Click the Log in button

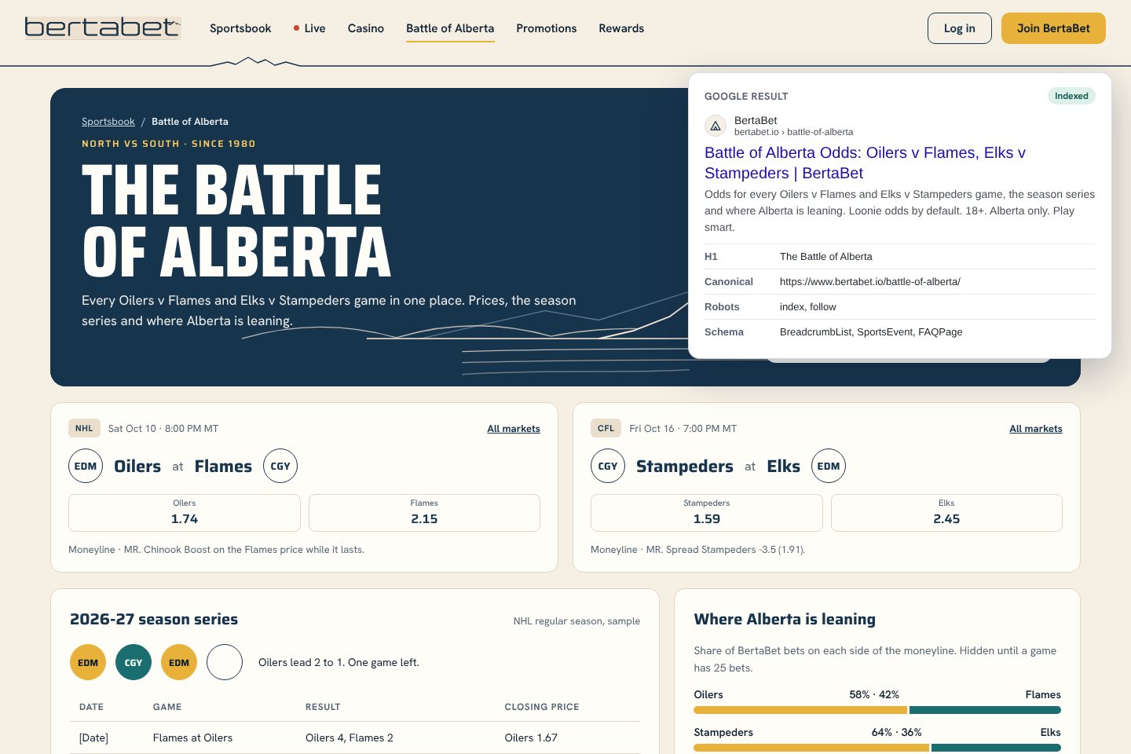point(960,28)
